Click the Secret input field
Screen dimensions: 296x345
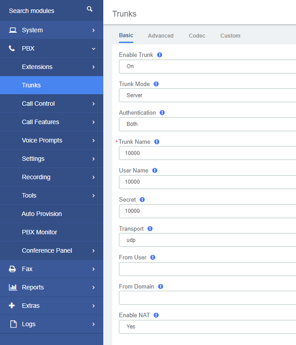(207, 211)
